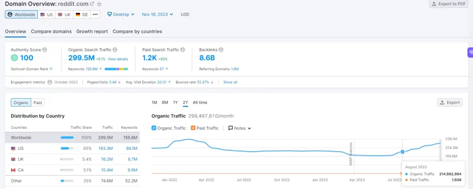This screenshot has width=473, height=189.
Task: Open Referring Domains 1.9M link
Action: (x=235, y=69)
